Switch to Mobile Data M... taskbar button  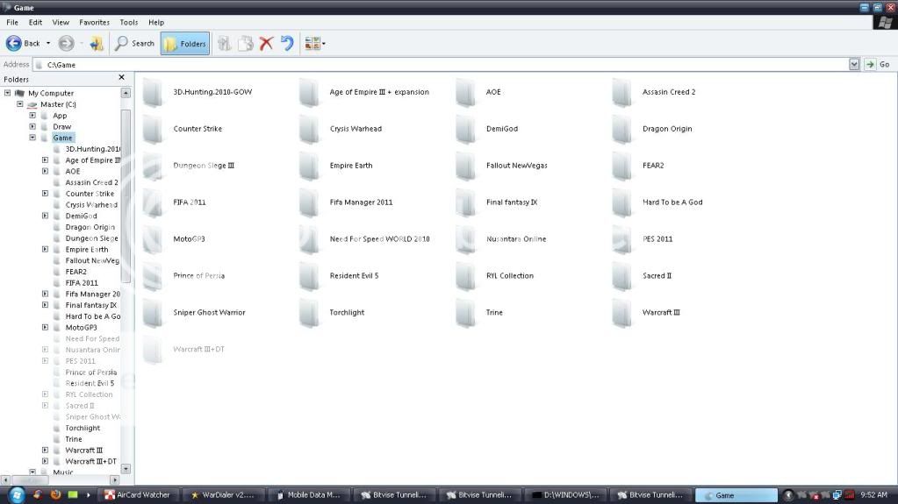309,495
